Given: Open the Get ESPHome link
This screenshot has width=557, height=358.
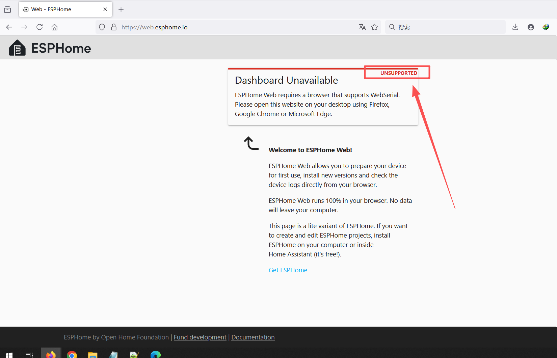Looking at the screenshot, I should pyautogui.click(x=288, y=270).
